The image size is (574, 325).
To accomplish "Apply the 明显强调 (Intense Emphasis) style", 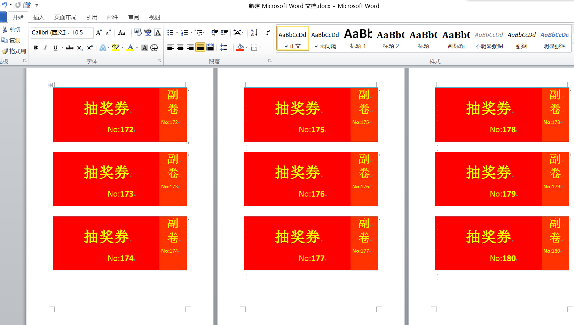I will pyautogui.click(x=554, y=39).
